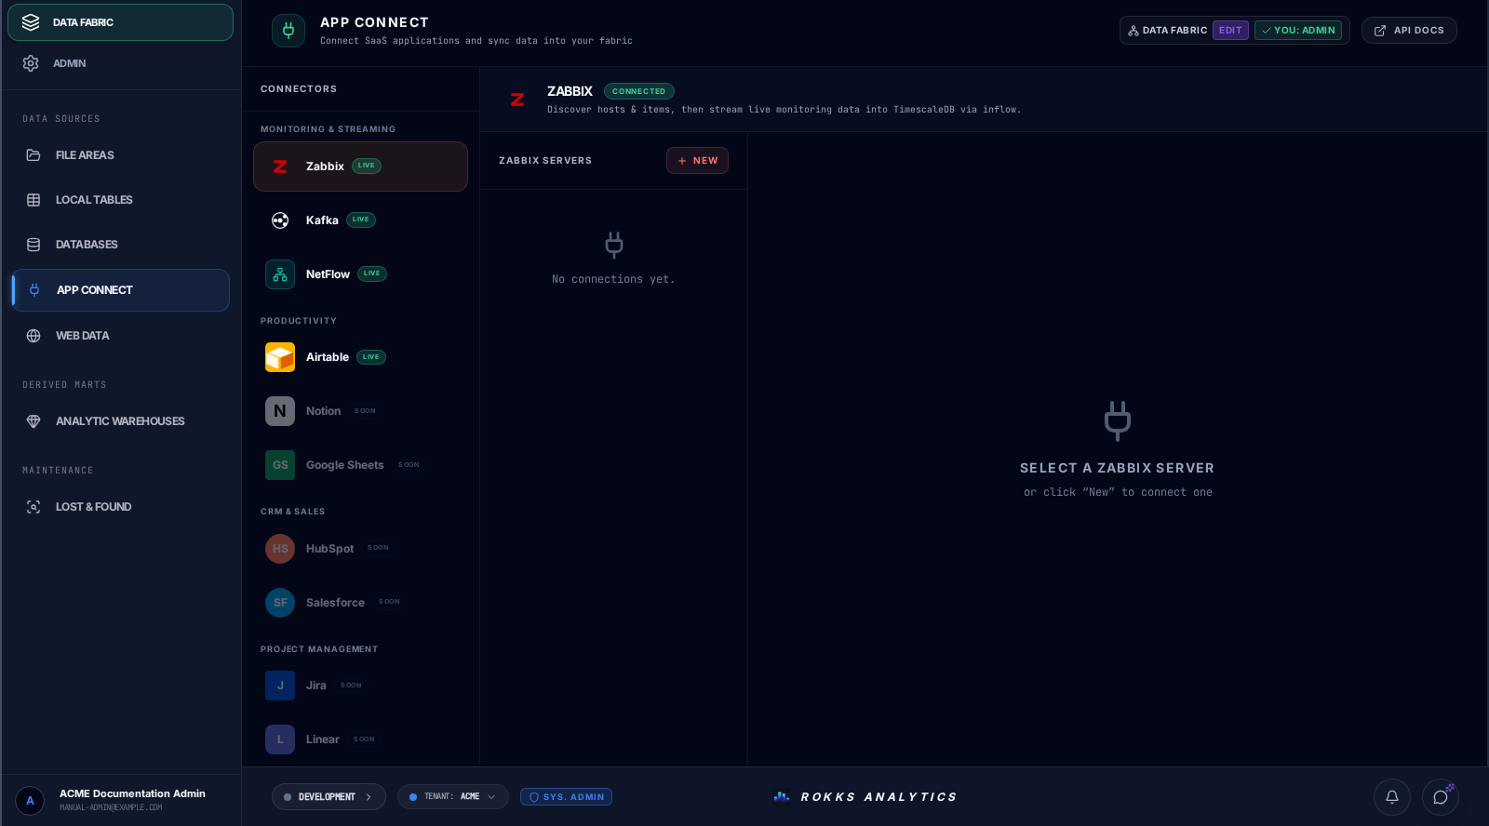Click the Kafka logo icon

click(x=280, y=220)
